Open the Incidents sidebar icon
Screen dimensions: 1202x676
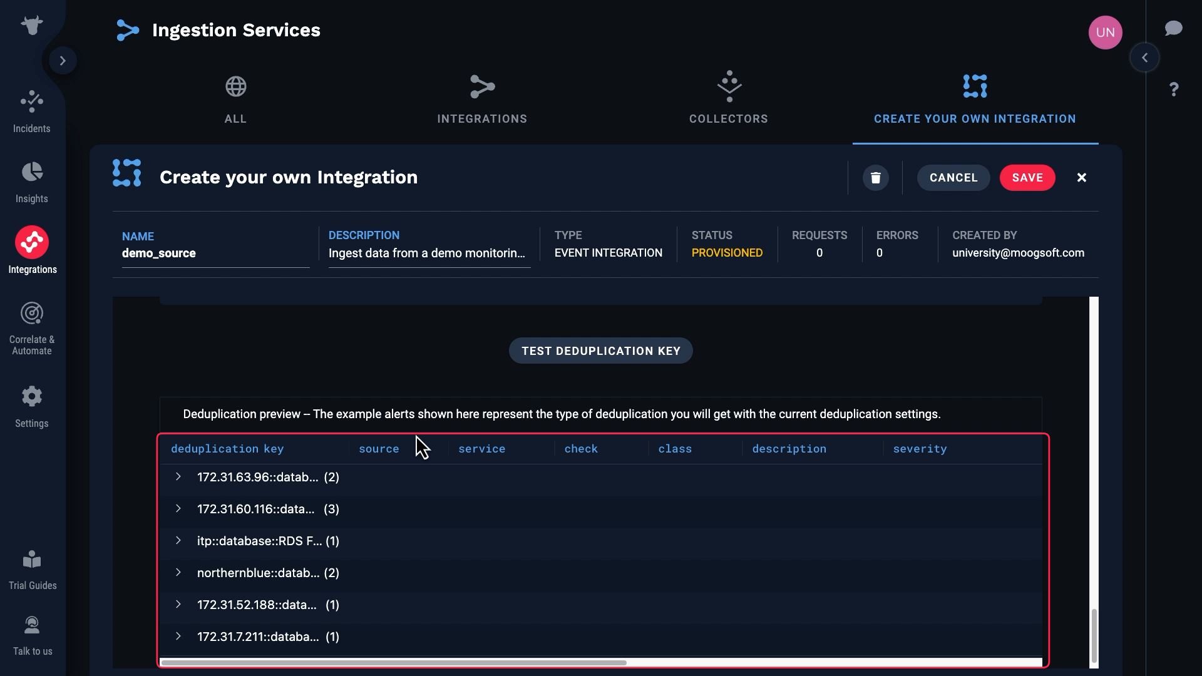coord(31,102)
